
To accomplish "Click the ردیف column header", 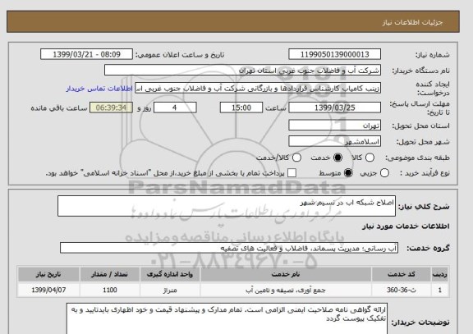I will point(440,274).
